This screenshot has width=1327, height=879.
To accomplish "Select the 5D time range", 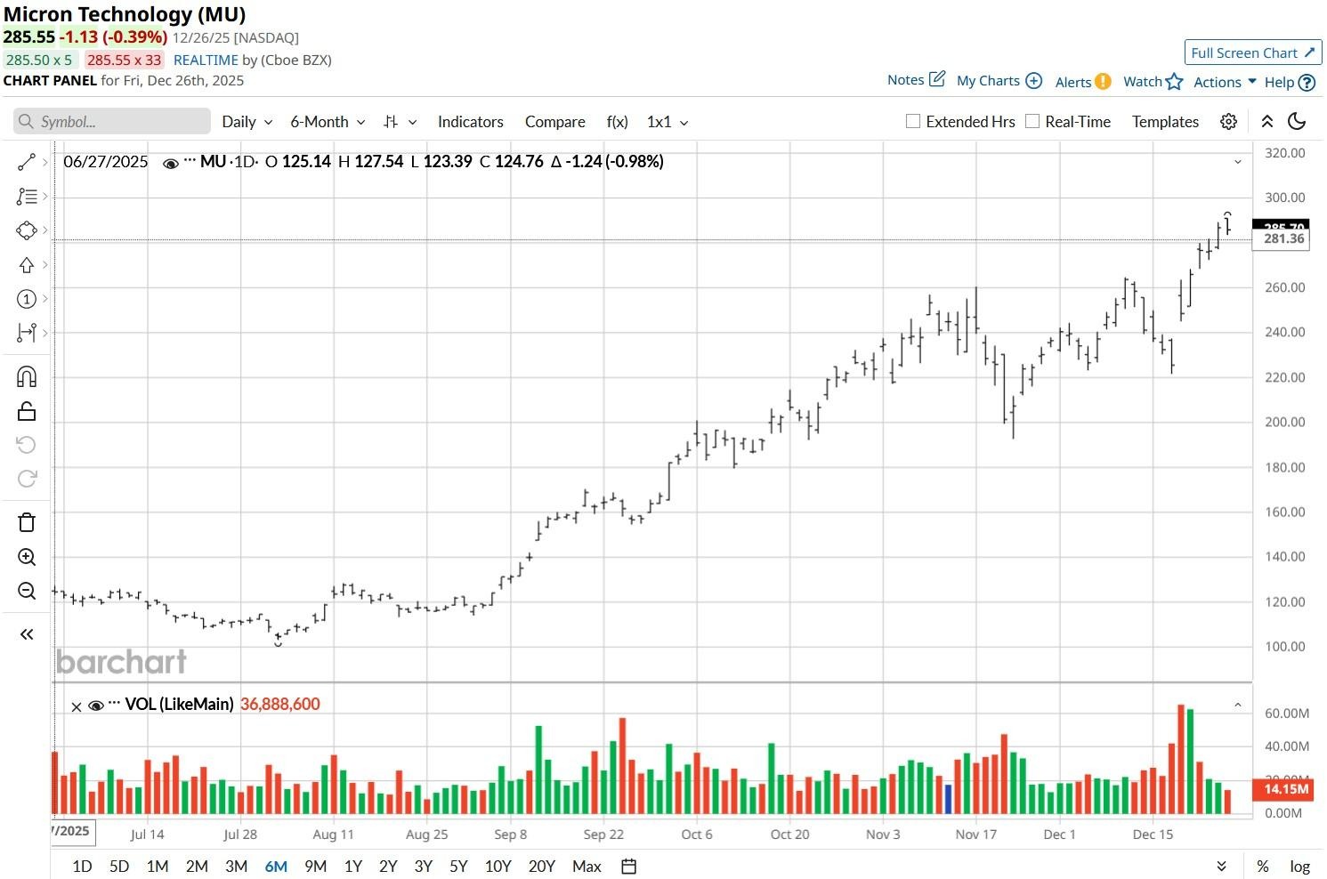I will [119, 867].
